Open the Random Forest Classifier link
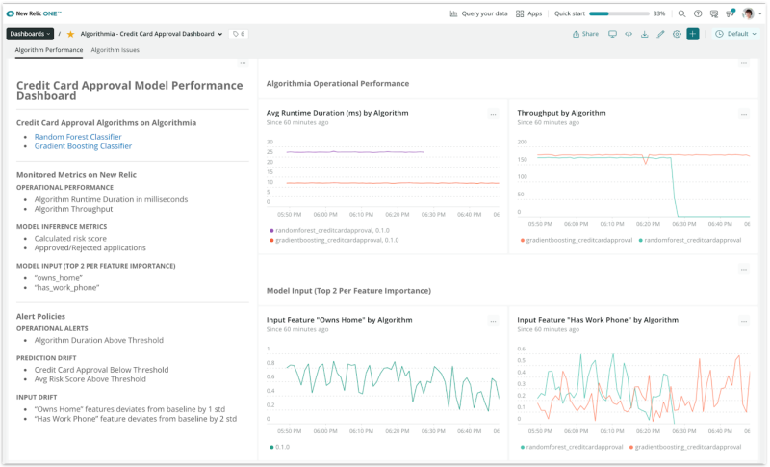This screenshot has height=467, width=770. 78,137
